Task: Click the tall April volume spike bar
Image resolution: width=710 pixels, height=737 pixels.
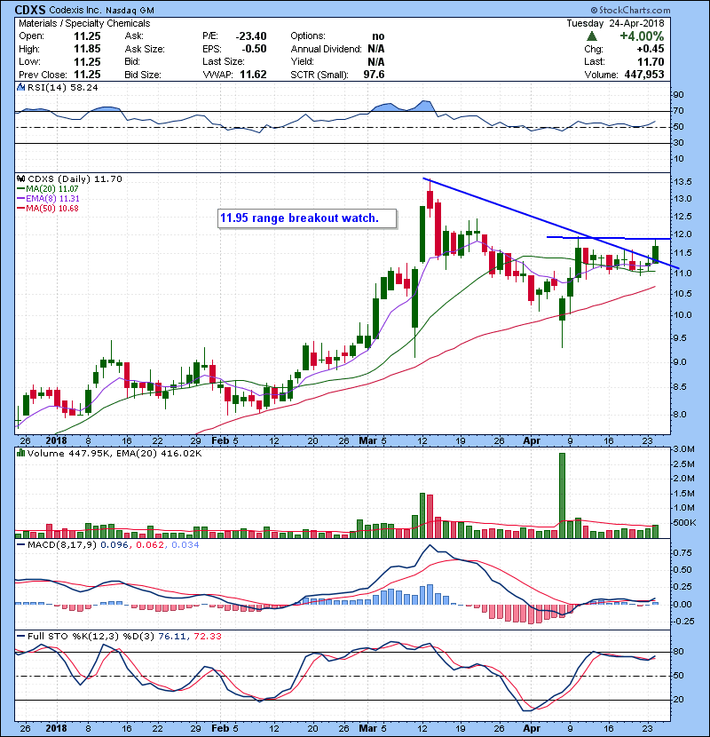Action: pos(562,495)
